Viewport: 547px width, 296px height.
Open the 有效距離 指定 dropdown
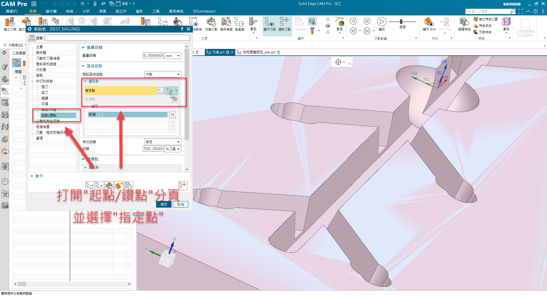point(163,142)
